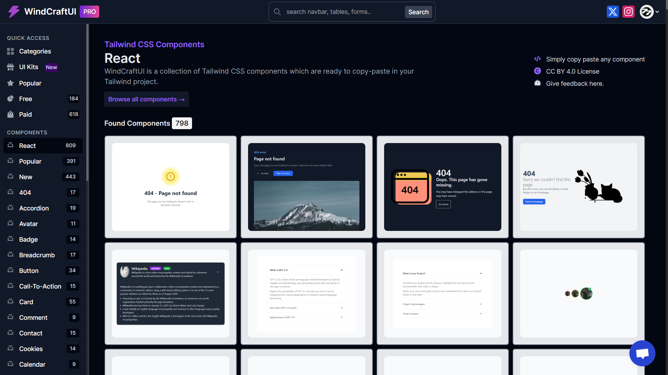Click the search input field

coord(344,12)
